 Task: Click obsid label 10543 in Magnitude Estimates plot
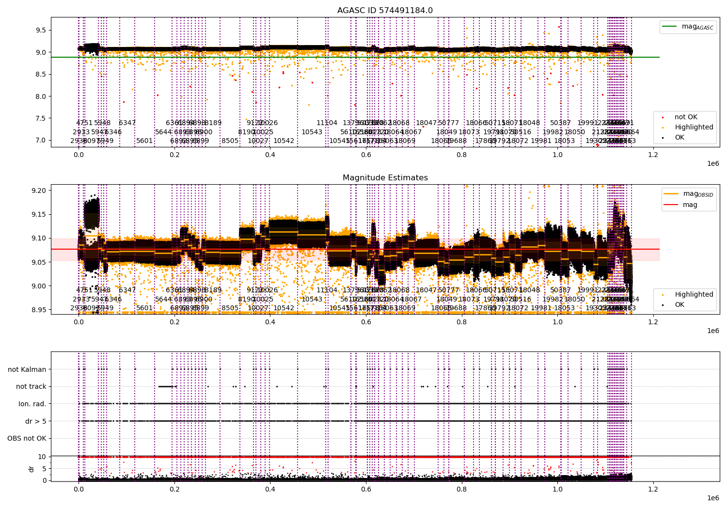click(312, 299)
